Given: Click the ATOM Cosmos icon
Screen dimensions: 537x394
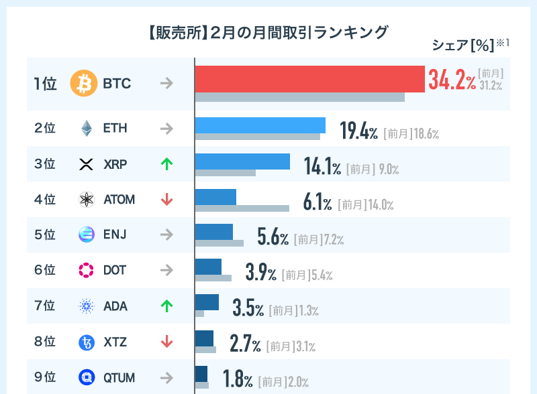Looking at the screenshot, I should (86, 199).
